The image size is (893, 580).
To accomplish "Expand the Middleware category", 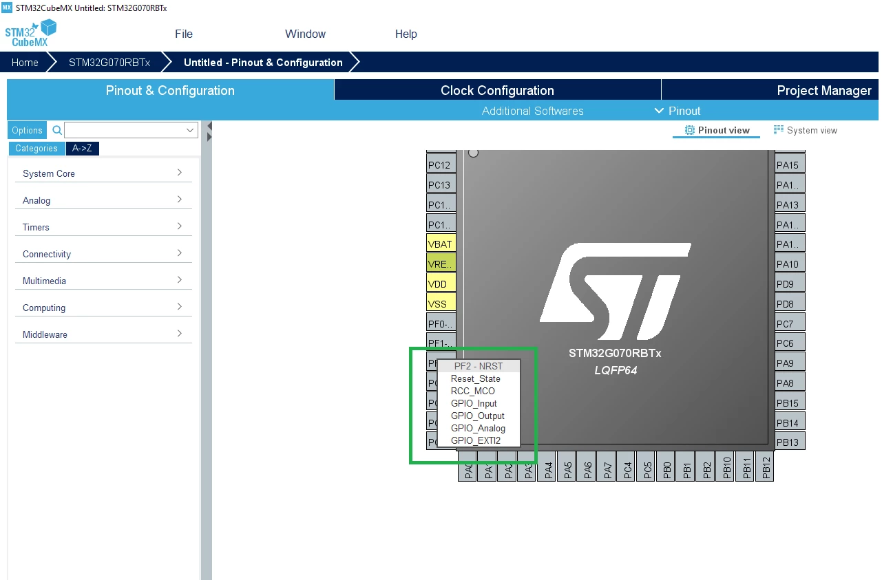I will coord(103,334).
